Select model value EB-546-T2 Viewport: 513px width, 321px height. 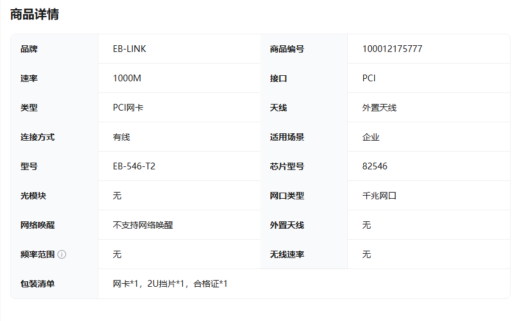tap(134, 166)
